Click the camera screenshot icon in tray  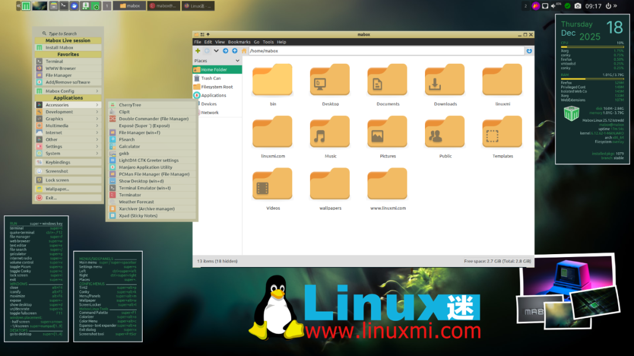(578, 6)
